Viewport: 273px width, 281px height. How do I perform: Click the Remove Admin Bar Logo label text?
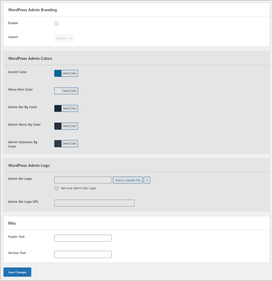tap(79, 188)
